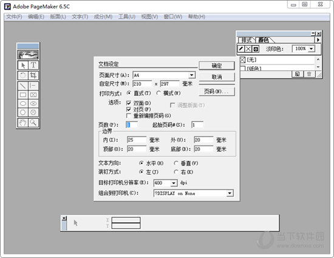Image resolution: width=334 pixels, height=258 pixels.
Task: Select the Ellipse tool
Action: pyautogui.click(x=23, y=103)
